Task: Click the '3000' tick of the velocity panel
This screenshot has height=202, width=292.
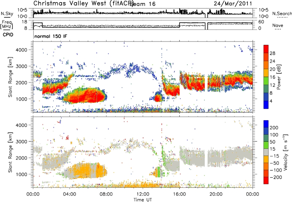Action: tap(21, 141)
